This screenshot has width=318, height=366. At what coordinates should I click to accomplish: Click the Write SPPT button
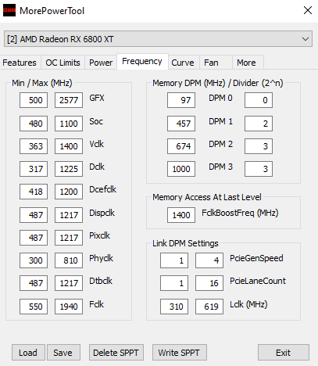tap(179, 353)
